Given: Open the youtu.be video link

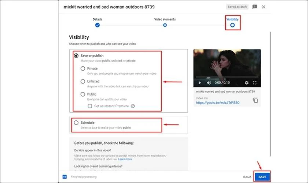Looking at the screenshot, I should pos(218,103).
